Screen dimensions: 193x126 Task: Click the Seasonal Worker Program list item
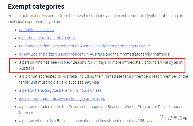tap(101, 109)
